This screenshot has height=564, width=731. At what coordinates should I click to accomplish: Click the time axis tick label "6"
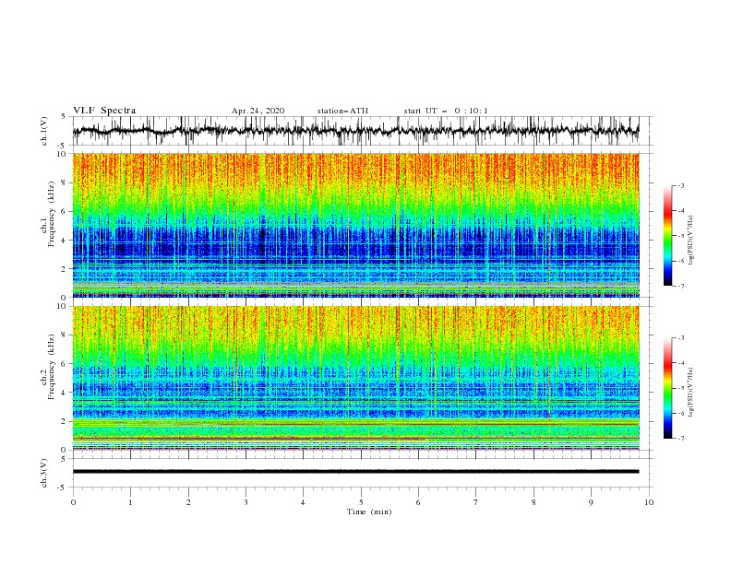418,502
